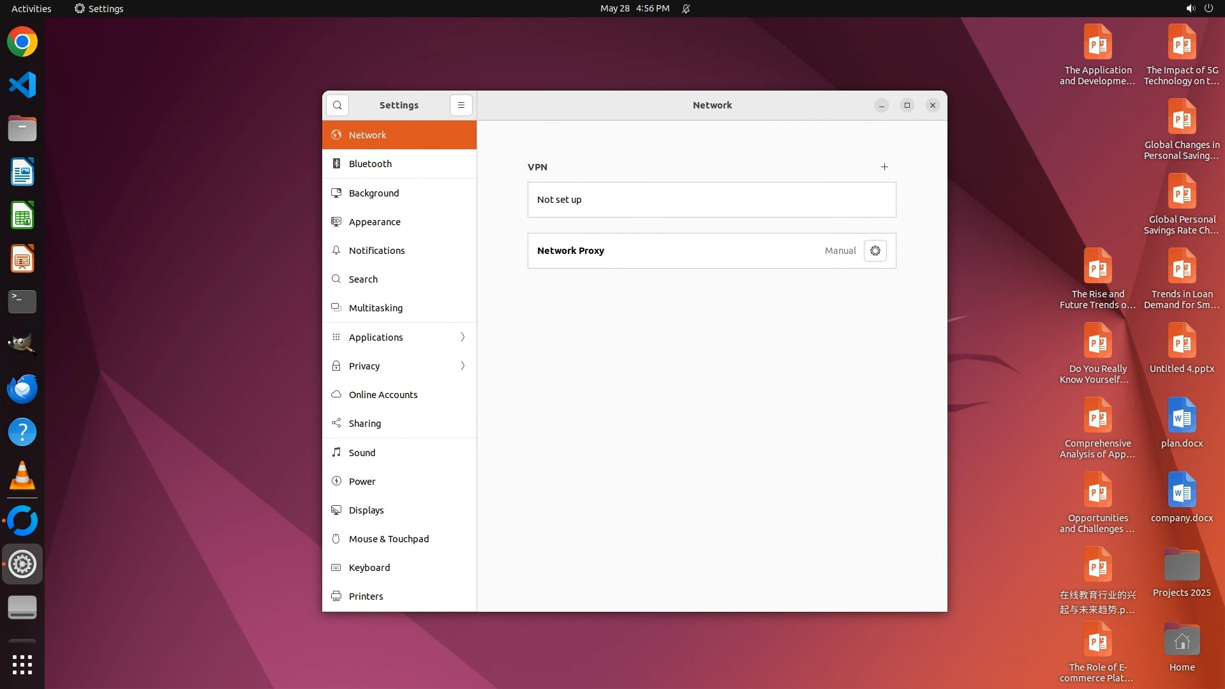
Task: Click the Not set up VPN row
Action: tap(711, 200)
